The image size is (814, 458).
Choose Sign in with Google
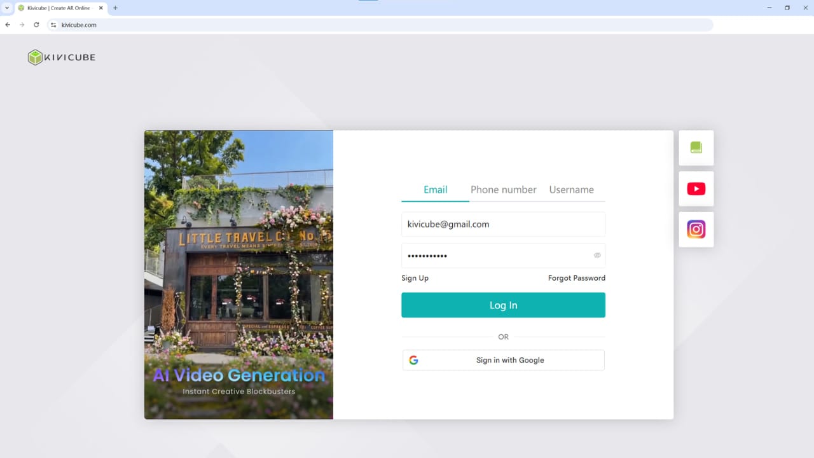pyautogui.click(x=503, y=360)
